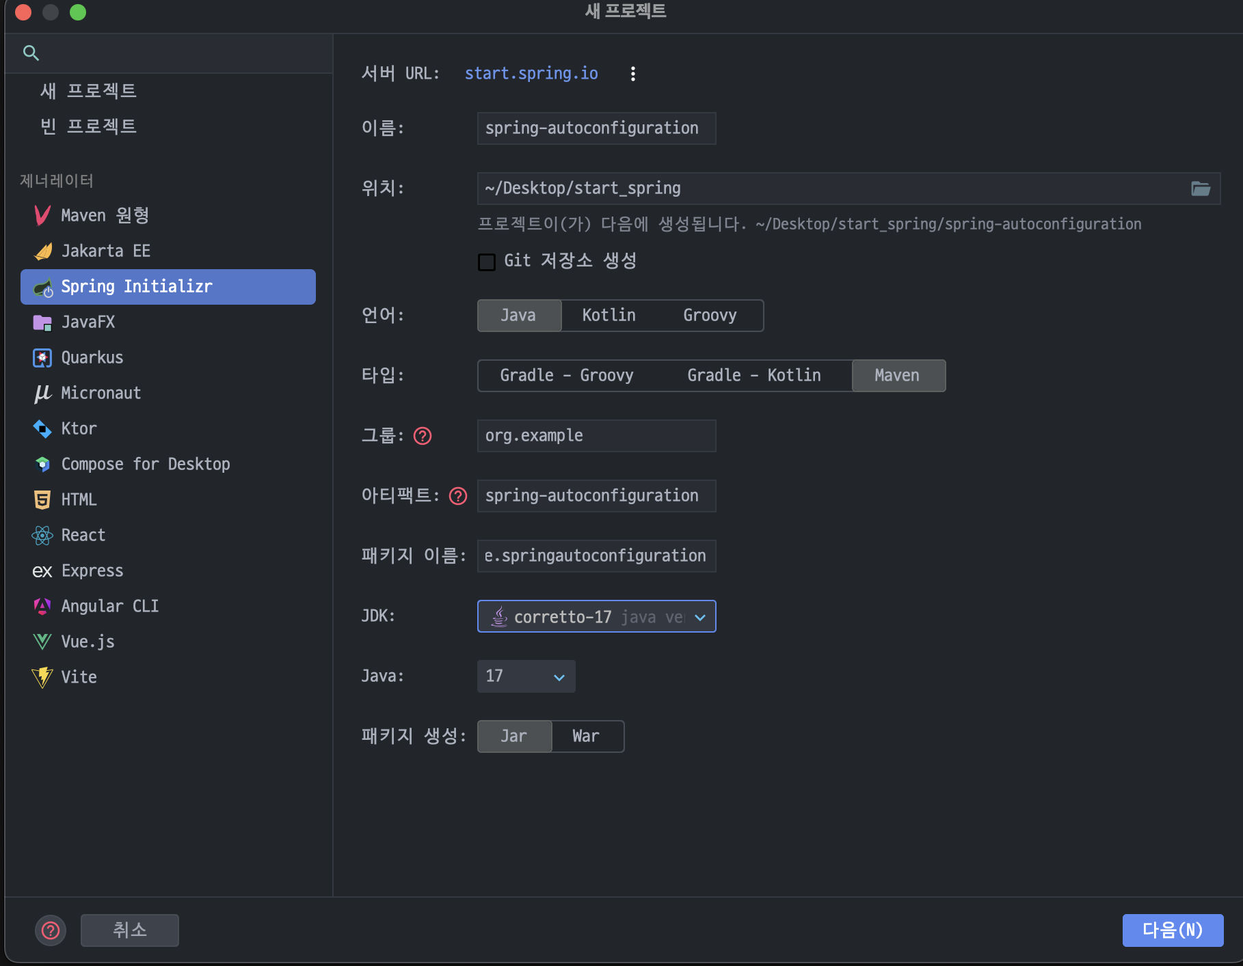Viewport: 1243px width, 966px height.
Task: Click the 취소 cancel button
Action: tap(130, 930)
